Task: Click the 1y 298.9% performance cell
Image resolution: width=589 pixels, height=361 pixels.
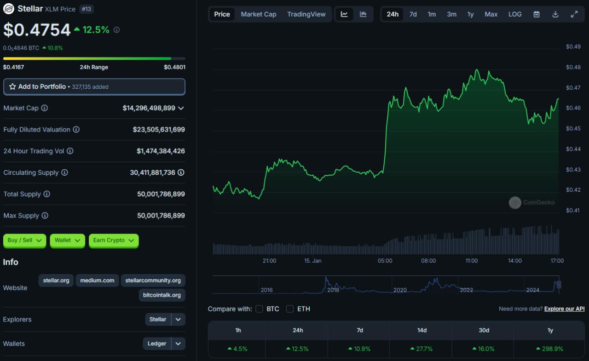Action: pos(550,349)
